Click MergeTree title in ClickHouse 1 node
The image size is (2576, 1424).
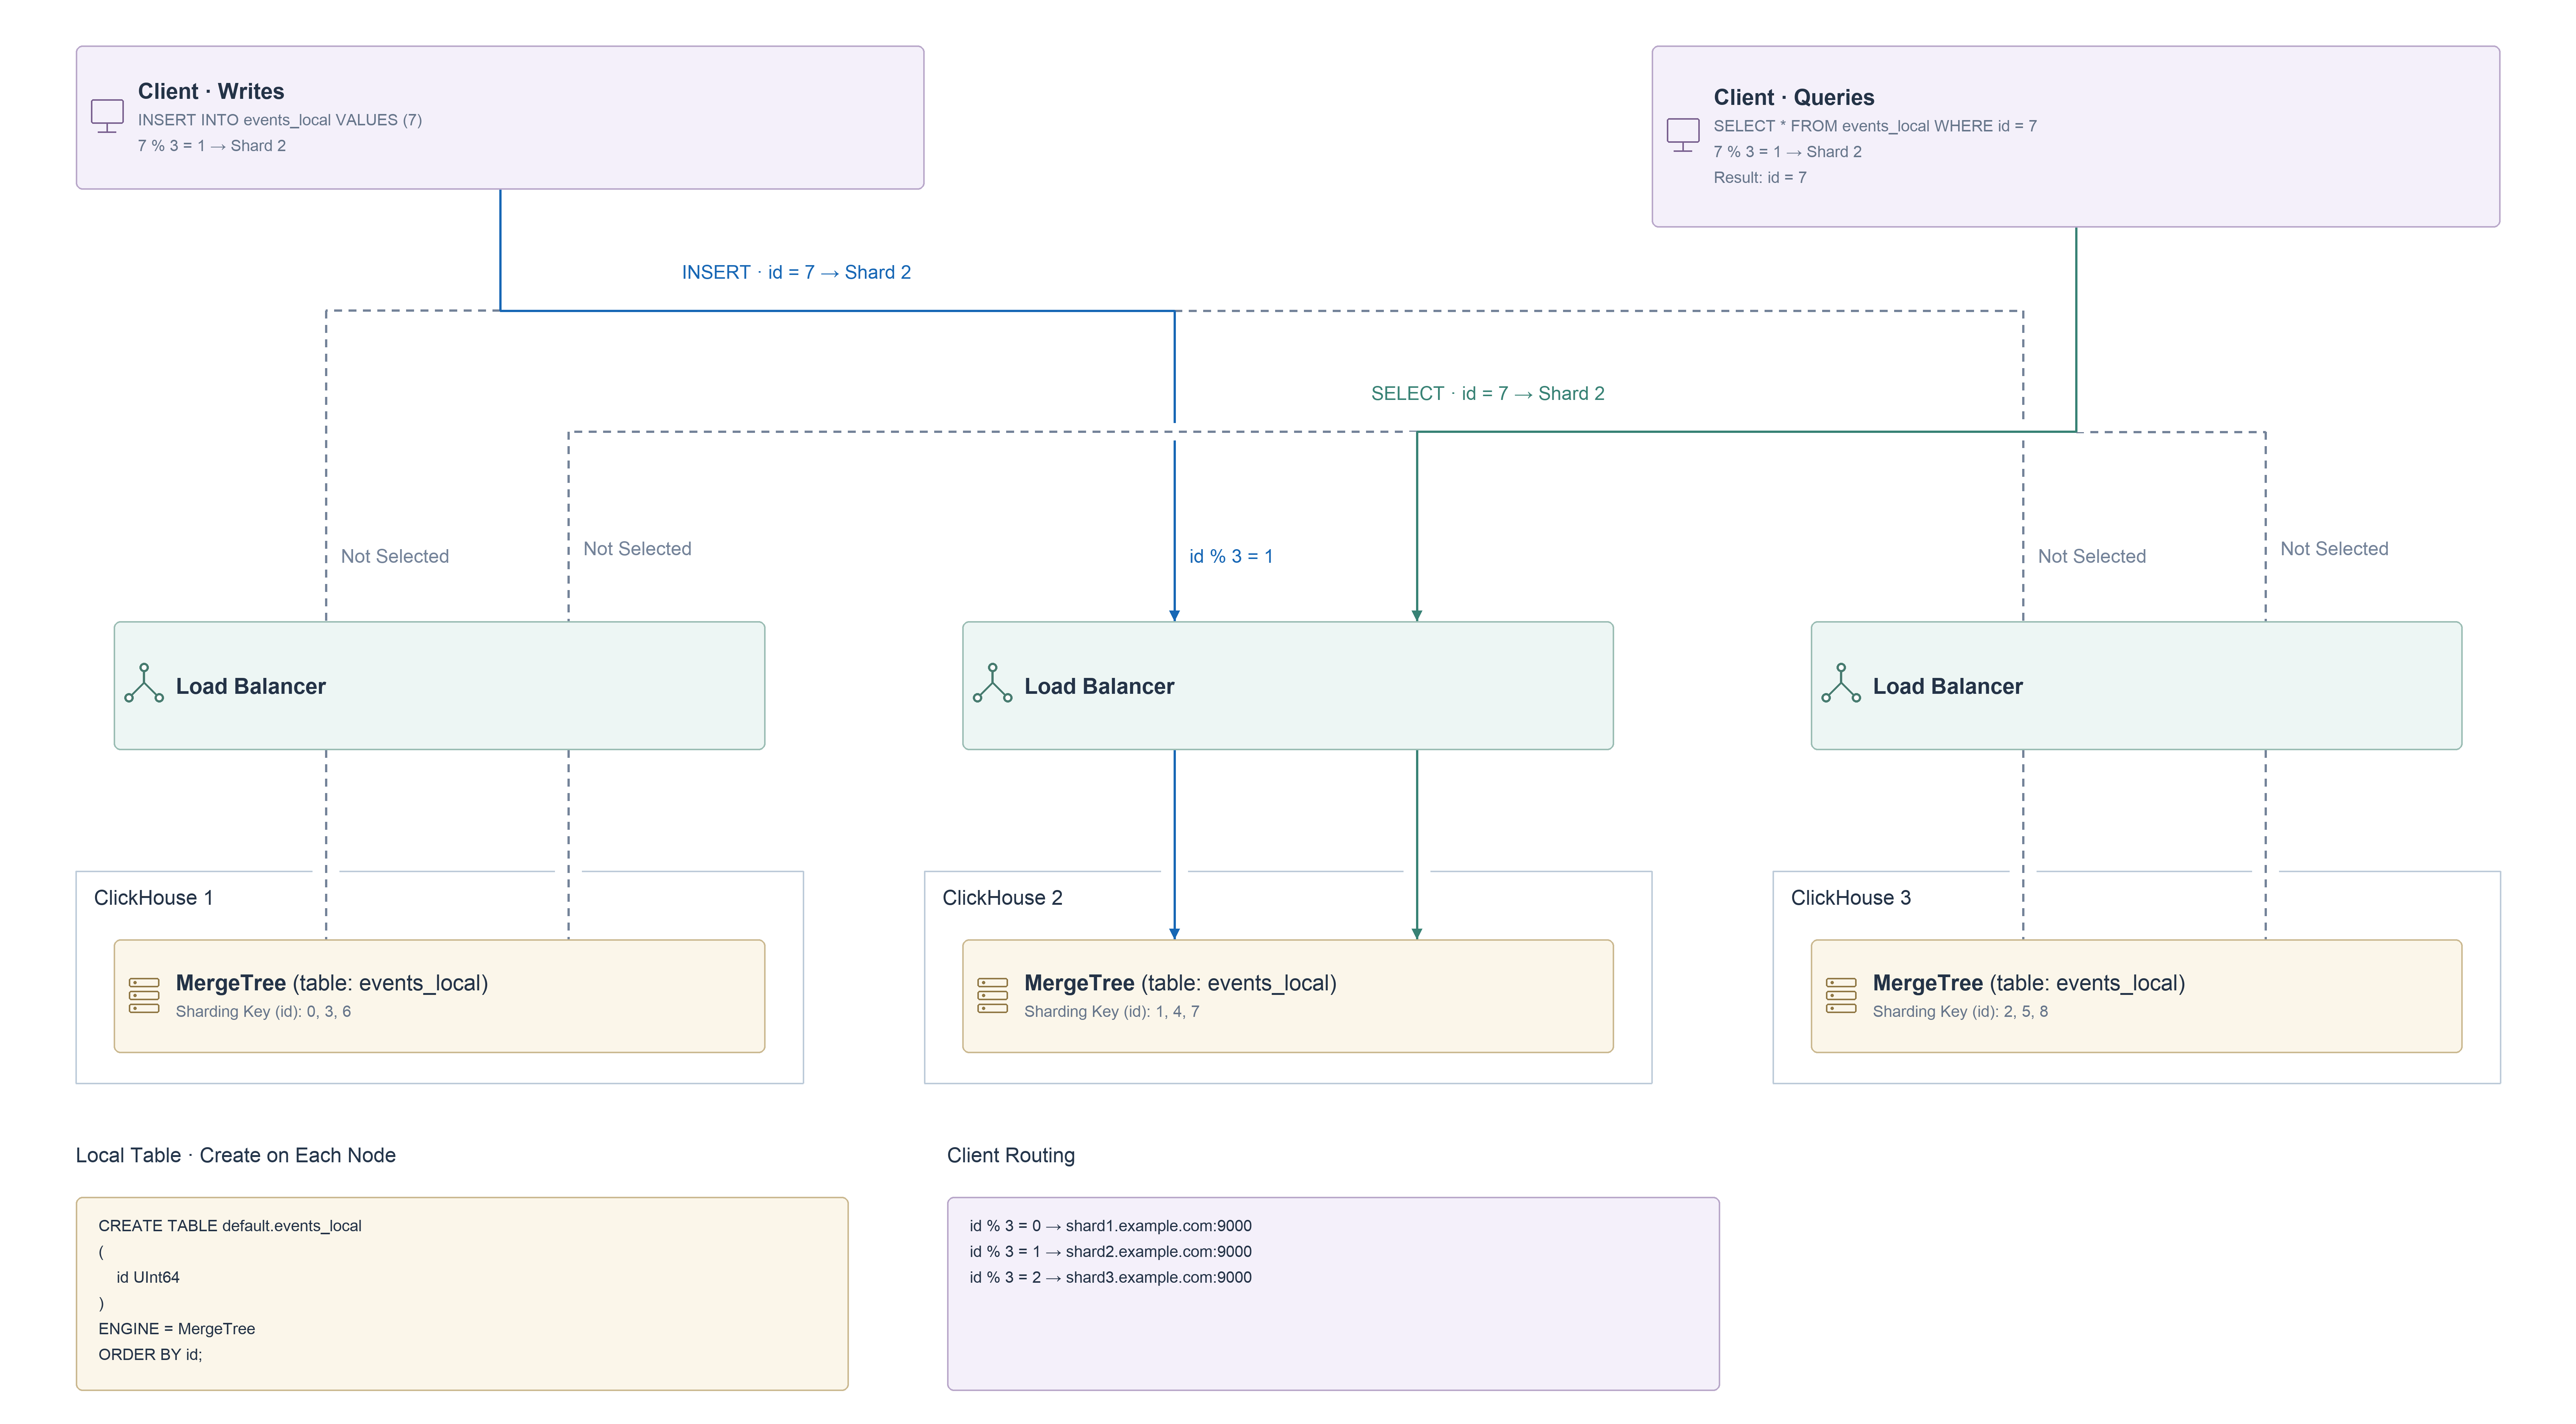(x=331, y=983)
